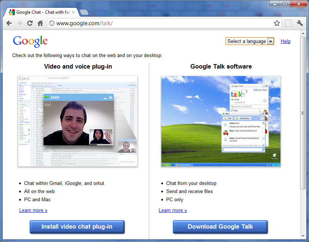Click the vertical scrollbar thumb

pyautogui.click(x=303, y=113)
